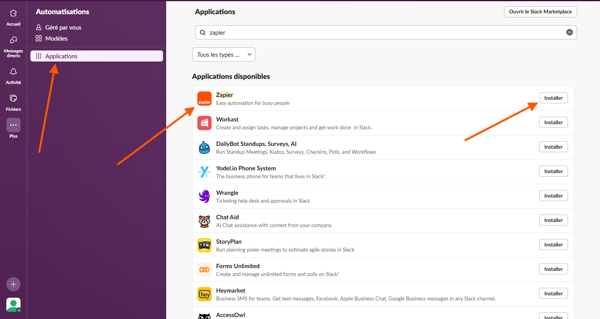Install Yodel.io Phone System
Image resolution: width=600 pixels, height=319 pixels.
(553, 171)
